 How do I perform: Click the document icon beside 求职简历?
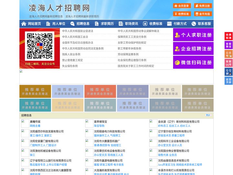pyautogui.click(x=96, y=24)
